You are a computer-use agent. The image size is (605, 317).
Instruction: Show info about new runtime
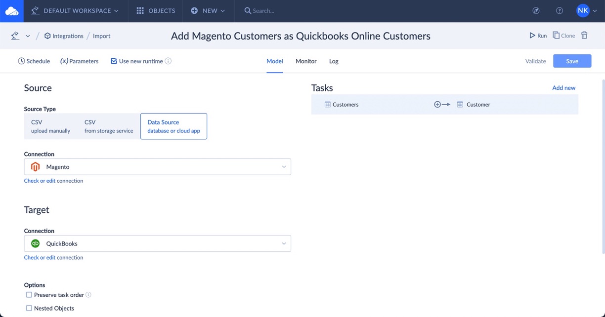tap(168, 61)
